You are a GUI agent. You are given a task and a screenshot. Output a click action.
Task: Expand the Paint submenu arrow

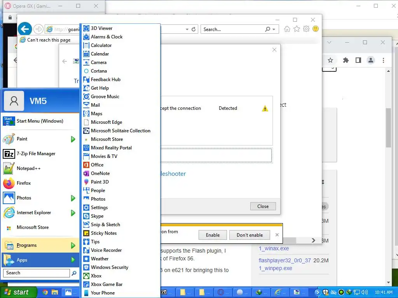[x=73, y=139]
